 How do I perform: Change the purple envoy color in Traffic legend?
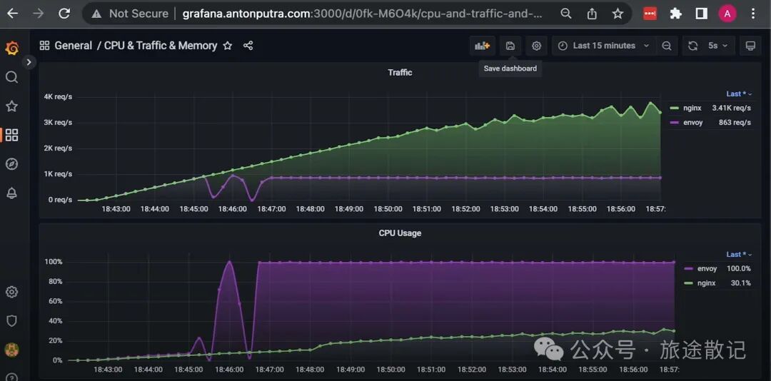tap(674, 123)
